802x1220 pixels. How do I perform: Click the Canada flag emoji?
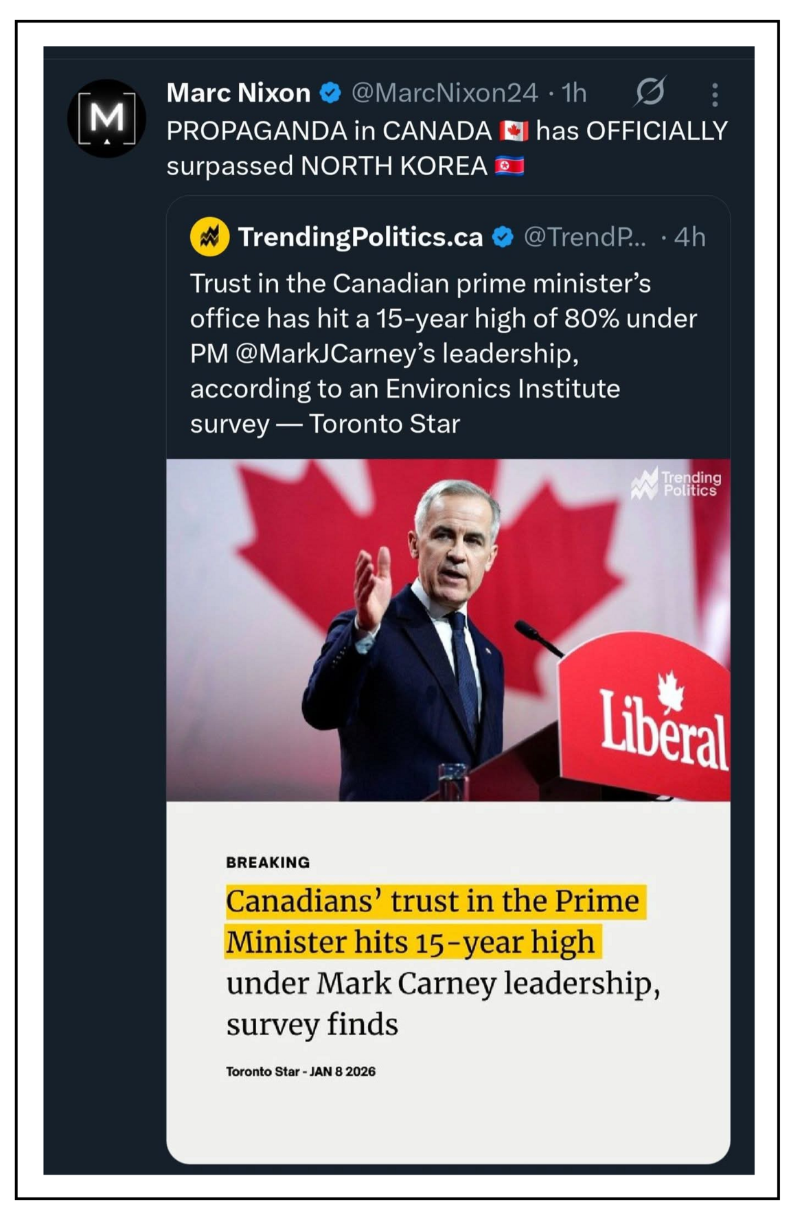click(513, 131)
